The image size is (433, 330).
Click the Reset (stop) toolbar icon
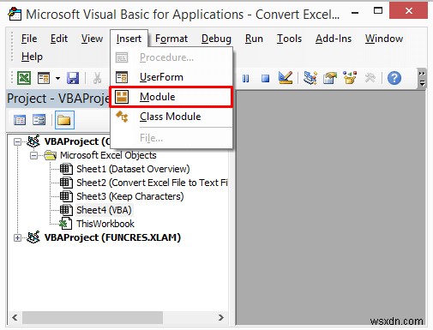[266, 78]
